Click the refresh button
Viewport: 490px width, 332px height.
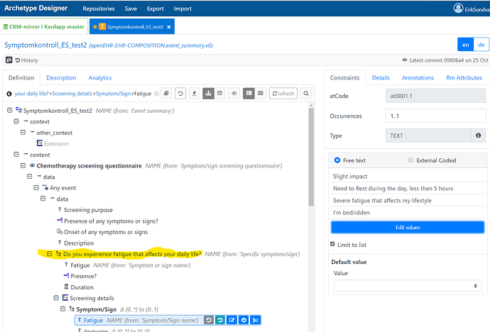point(283,94)
